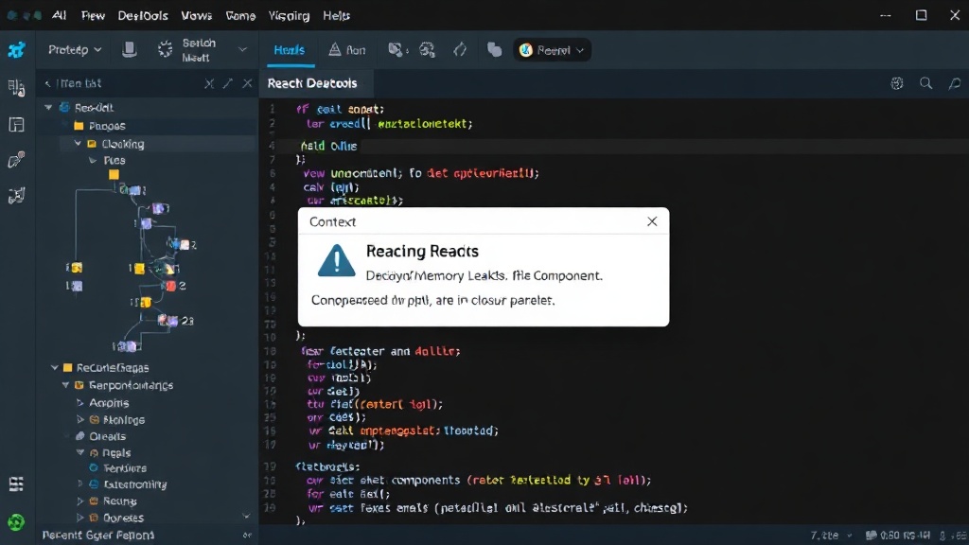Open the Protetp dropdown

point(75,50)
